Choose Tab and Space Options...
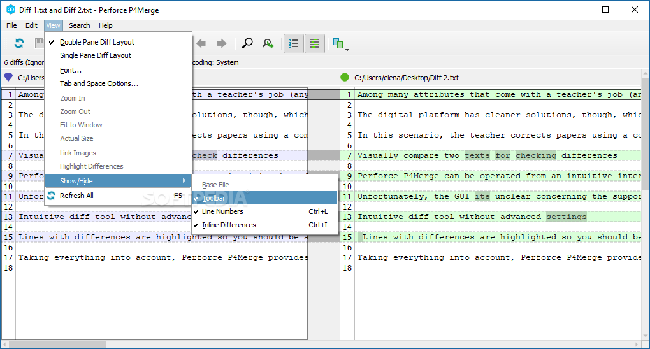 118,83
